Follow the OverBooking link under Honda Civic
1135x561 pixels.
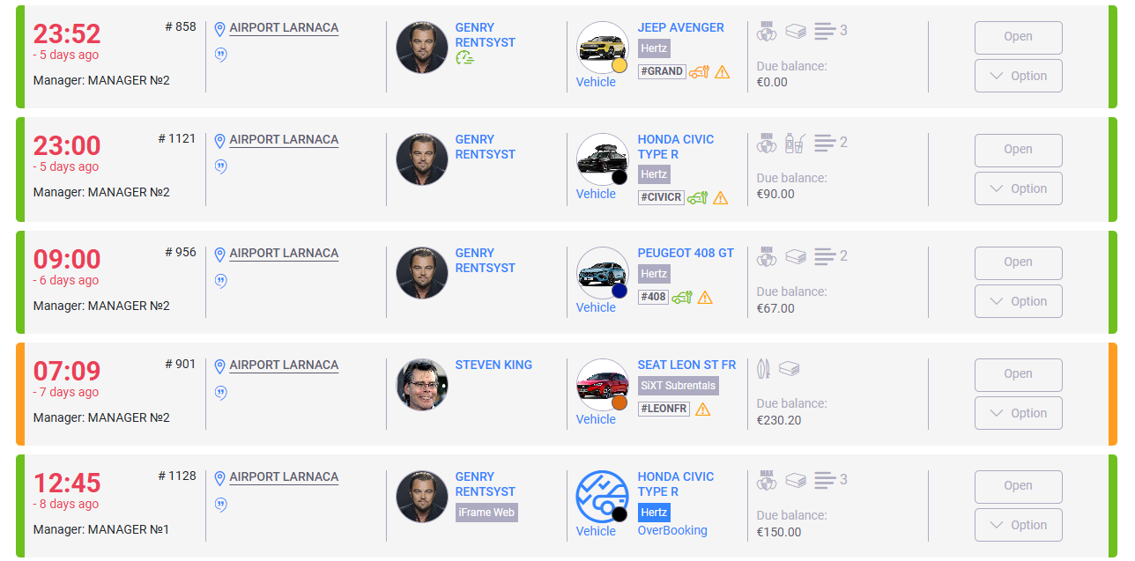tap(672, 530)
